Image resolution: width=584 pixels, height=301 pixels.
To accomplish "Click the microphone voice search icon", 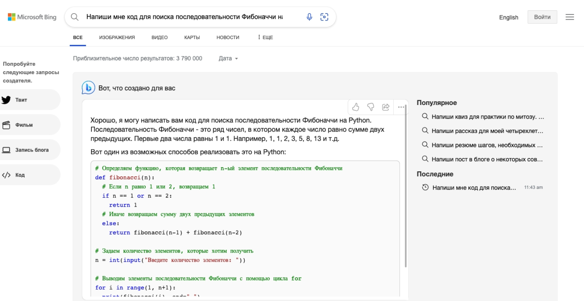I will point(309,17).
